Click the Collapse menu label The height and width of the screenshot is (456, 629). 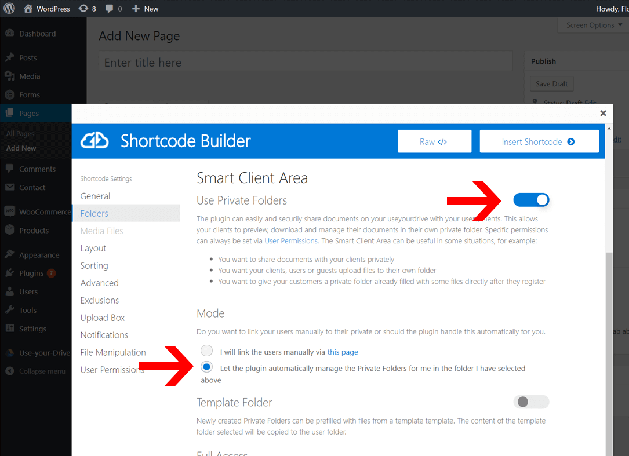[42, 371]
